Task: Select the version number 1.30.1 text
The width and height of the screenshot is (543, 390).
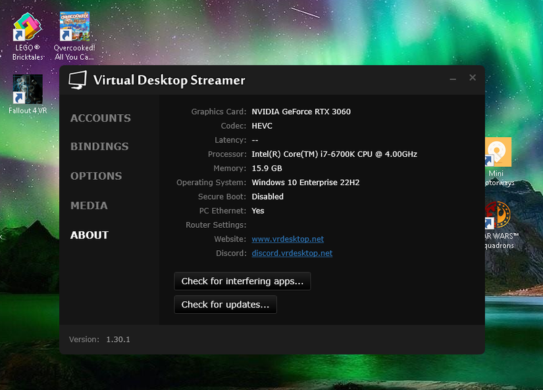Action: [119, 339]
